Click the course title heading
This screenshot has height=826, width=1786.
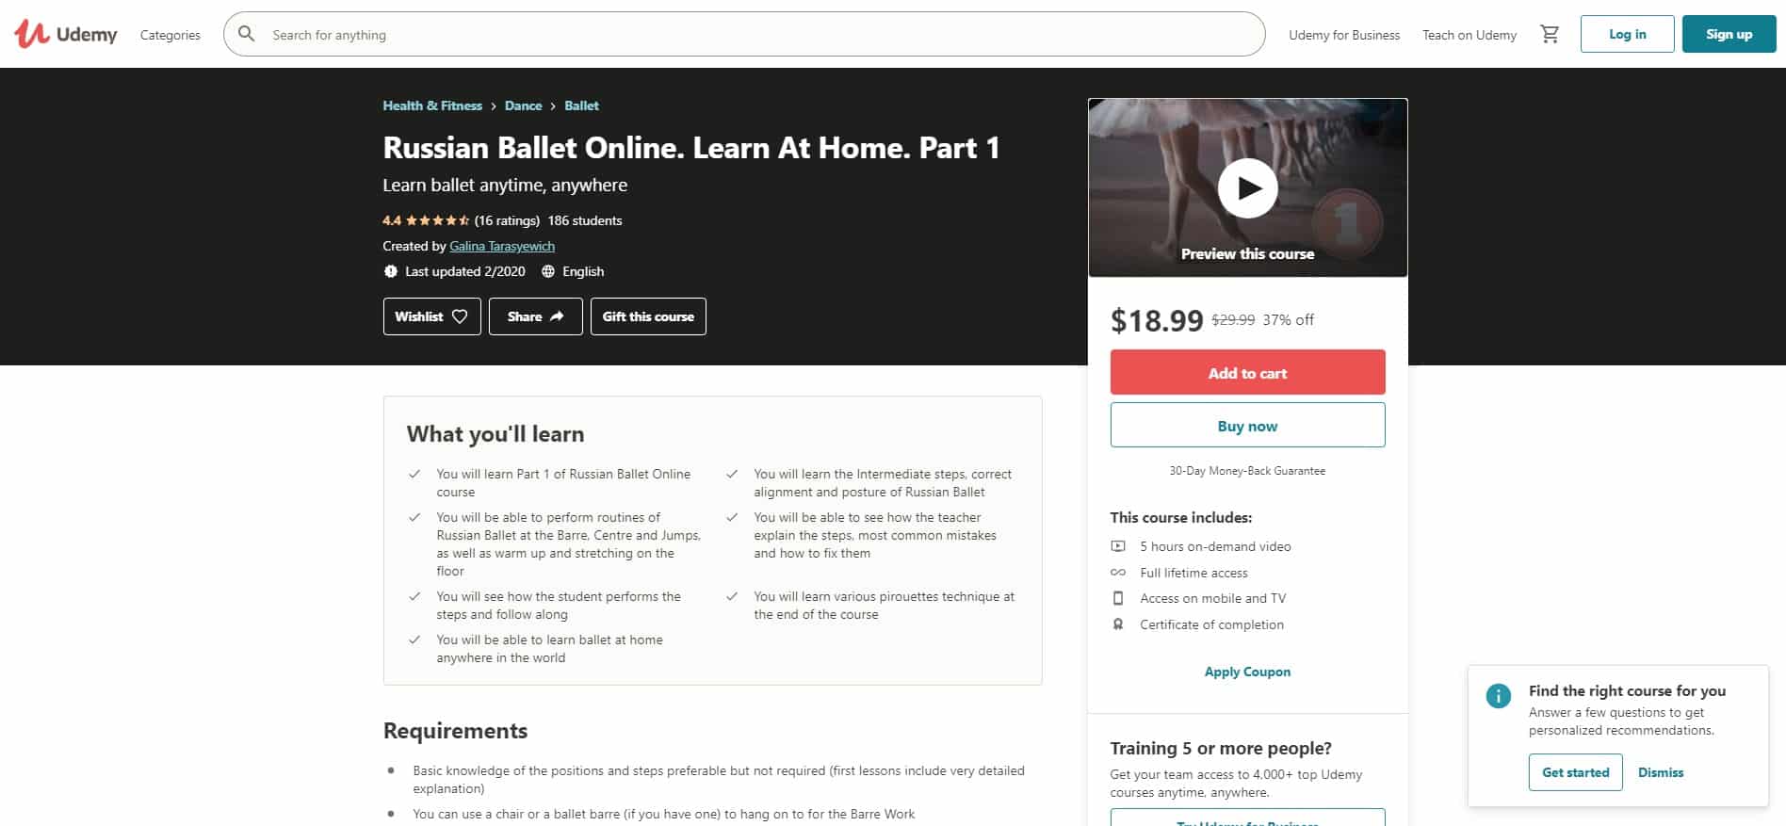click(x=690, y=148)
